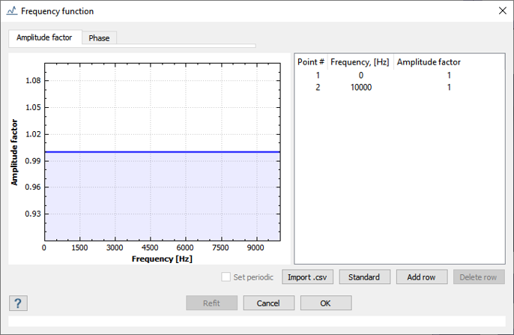This screenshot has width=514, height=335.
Task: Select the Point # column header
Action: (310, 62)
